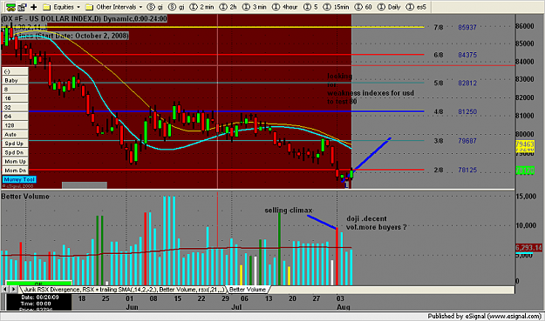Screen dimensions: 545x321
Task: Click the green 78120 price marker
Action: [525, 171]
